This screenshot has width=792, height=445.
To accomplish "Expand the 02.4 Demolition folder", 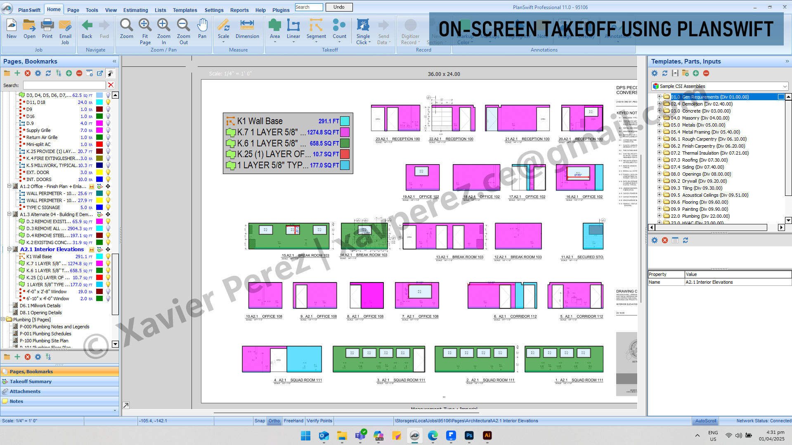I will point(659,104).
